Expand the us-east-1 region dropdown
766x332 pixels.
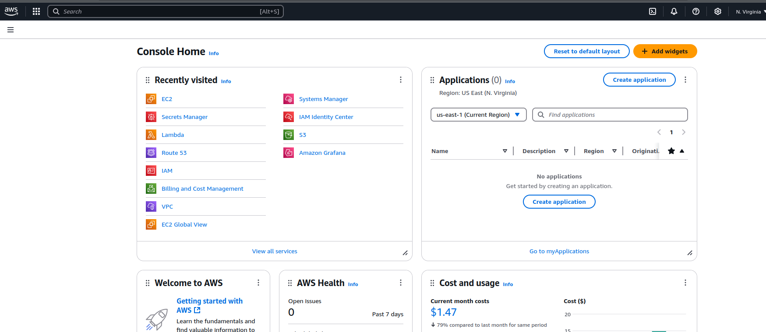(x=478, y=115)
